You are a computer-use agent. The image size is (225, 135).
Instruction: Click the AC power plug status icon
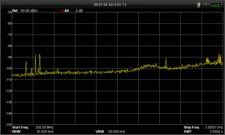coord(199,5)
